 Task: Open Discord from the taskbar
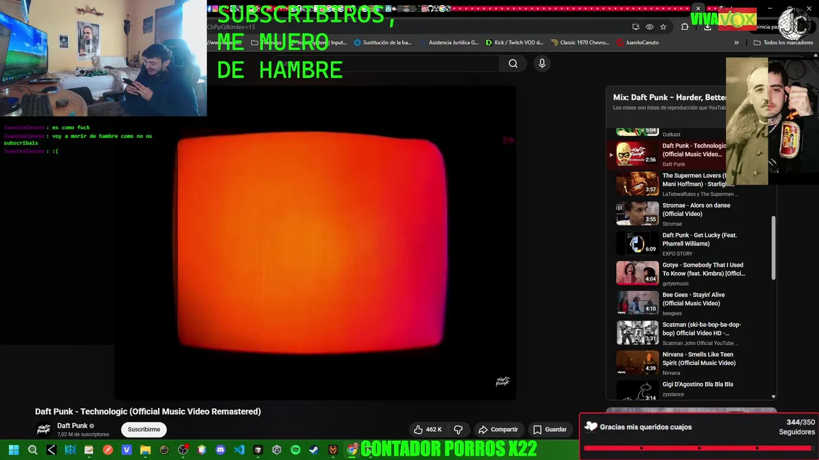(221, 450)
